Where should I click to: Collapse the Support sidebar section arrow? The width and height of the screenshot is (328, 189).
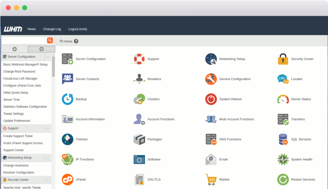tap(48, 128)
